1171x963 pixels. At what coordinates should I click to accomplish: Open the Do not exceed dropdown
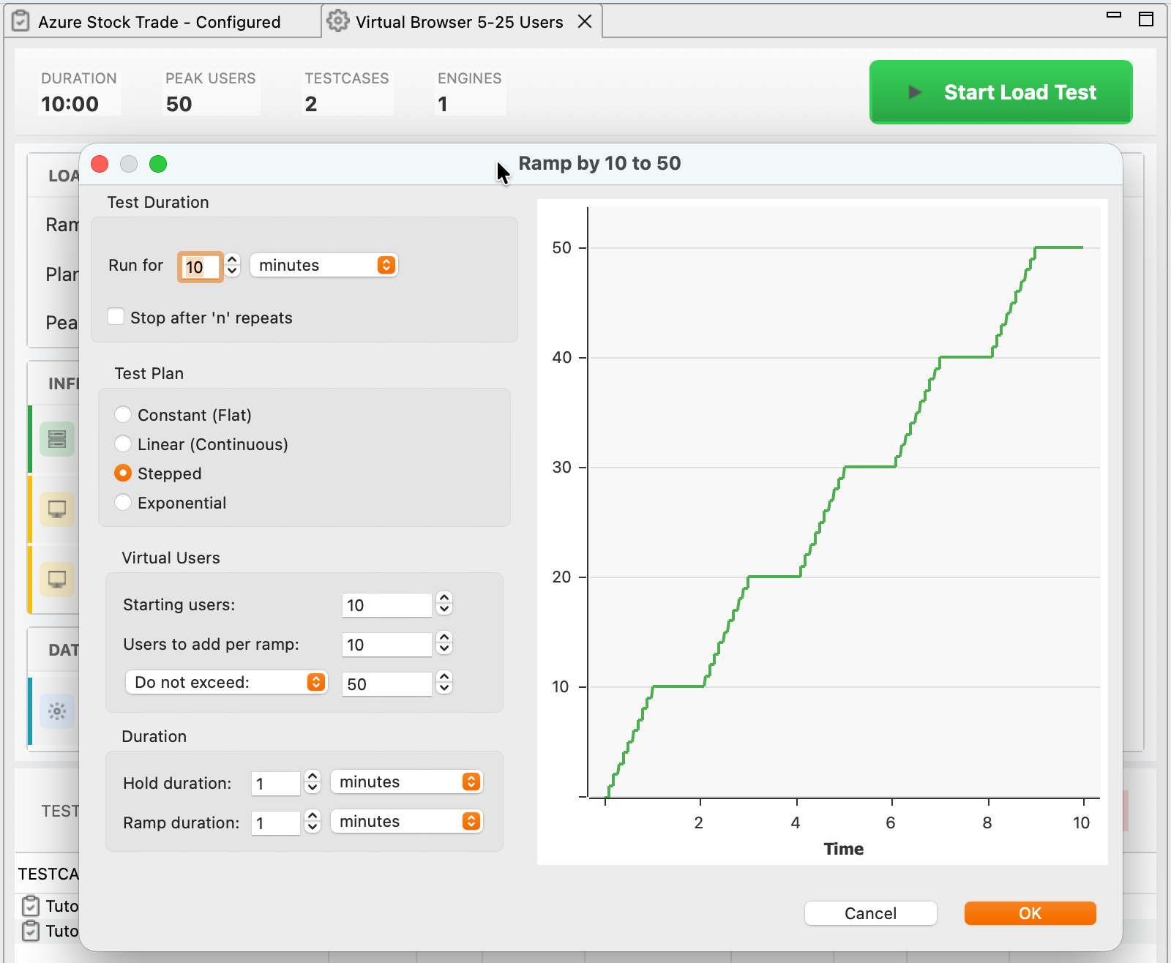[226, 682]
